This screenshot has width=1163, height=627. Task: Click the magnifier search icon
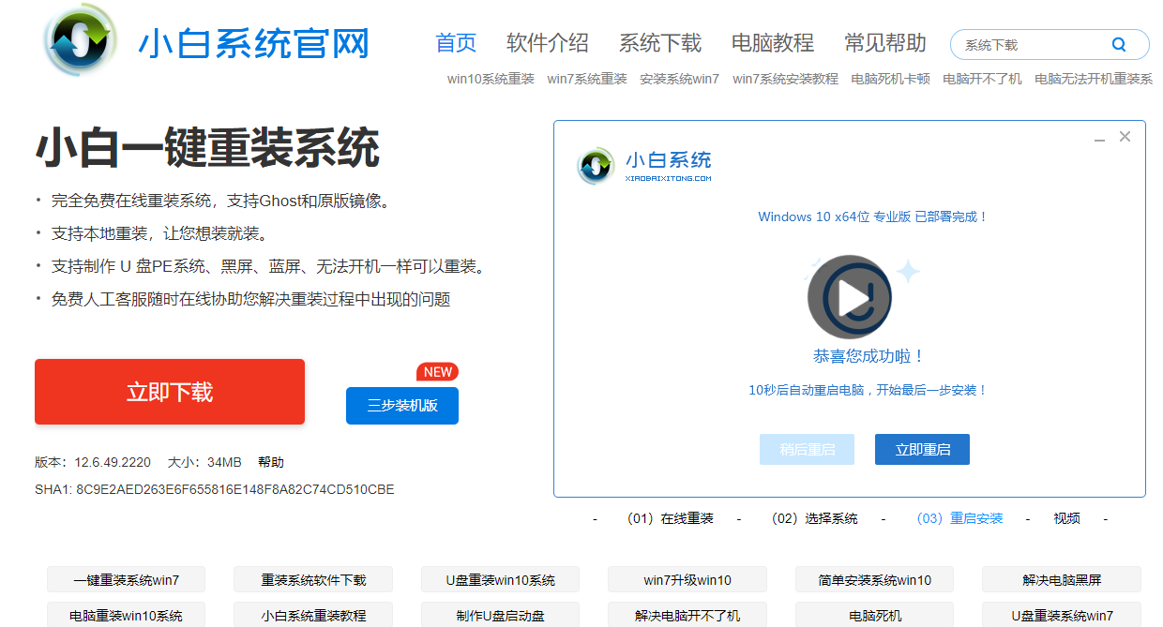point(1118,44)
